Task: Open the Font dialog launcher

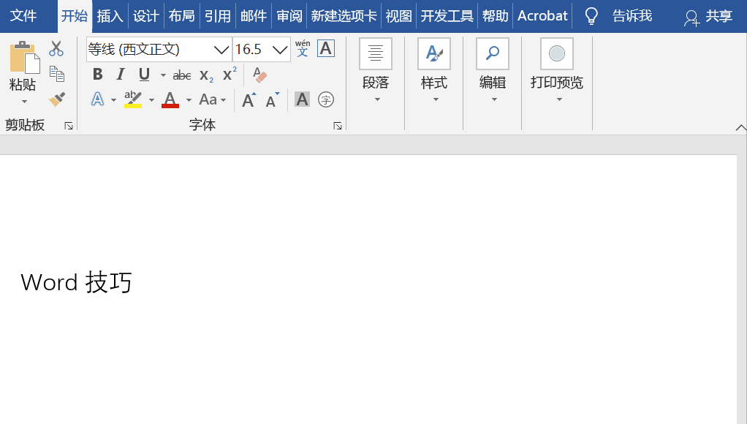Action: pyautogui.click(x=338, y=126)
